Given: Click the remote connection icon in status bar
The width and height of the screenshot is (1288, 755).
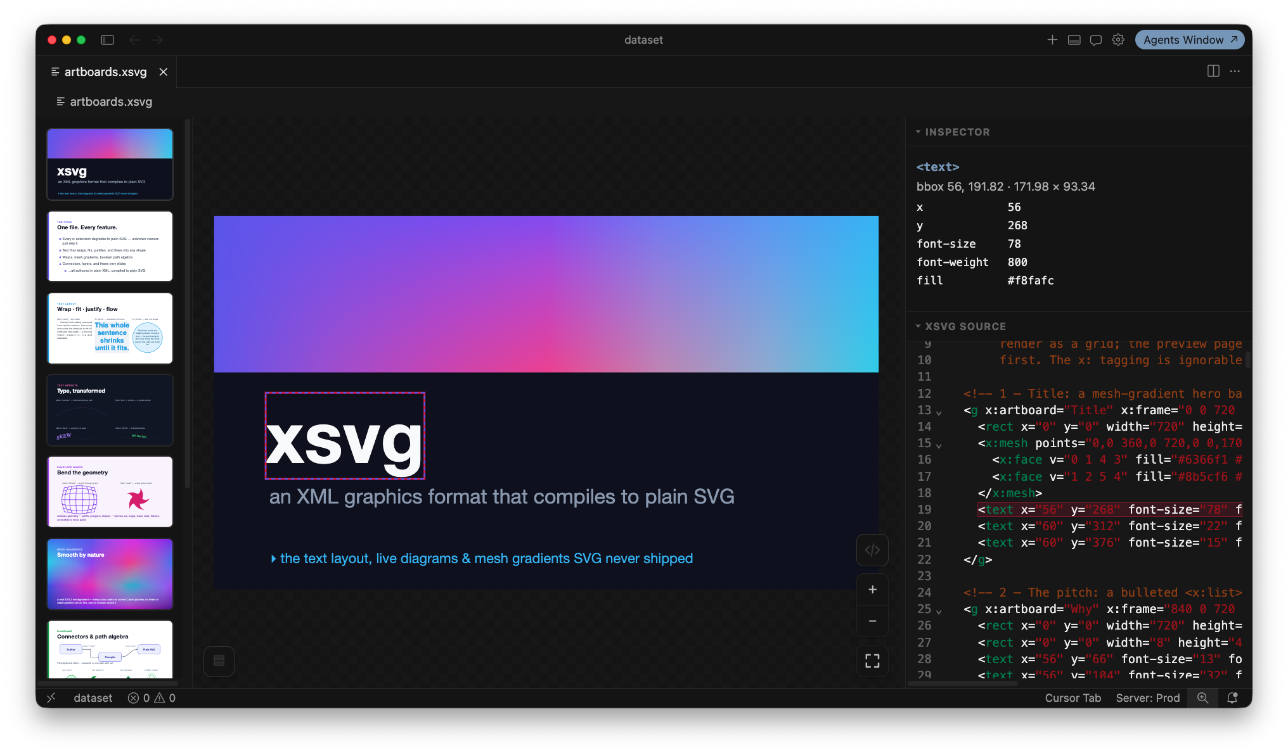Looking at the screenshot, I should pos(51,697).
